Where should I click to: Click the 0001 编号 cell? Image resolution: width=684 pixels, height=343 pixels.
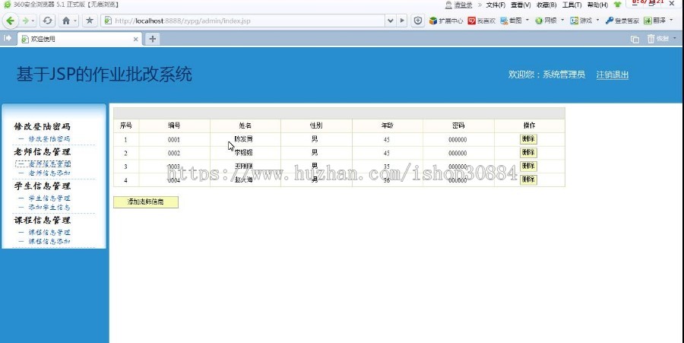click(x=174, y=140)
